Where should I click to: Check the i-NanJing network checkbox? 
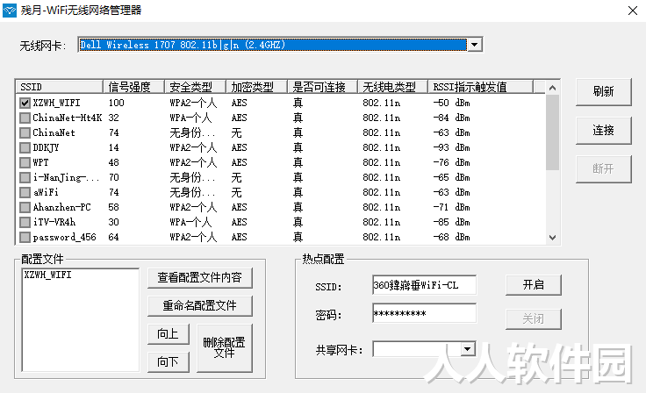(25, 177)
